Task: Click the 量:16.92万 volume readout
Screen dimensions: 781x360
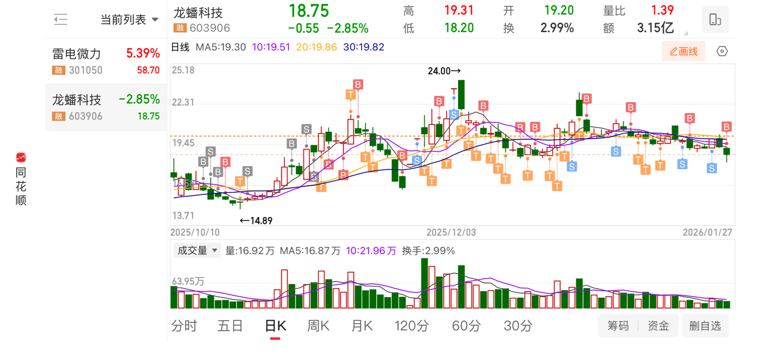Action: [x=250, y=251]
